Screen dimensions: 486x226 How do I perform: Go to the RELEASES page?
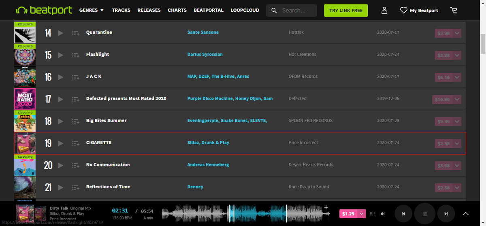point(149,10)
